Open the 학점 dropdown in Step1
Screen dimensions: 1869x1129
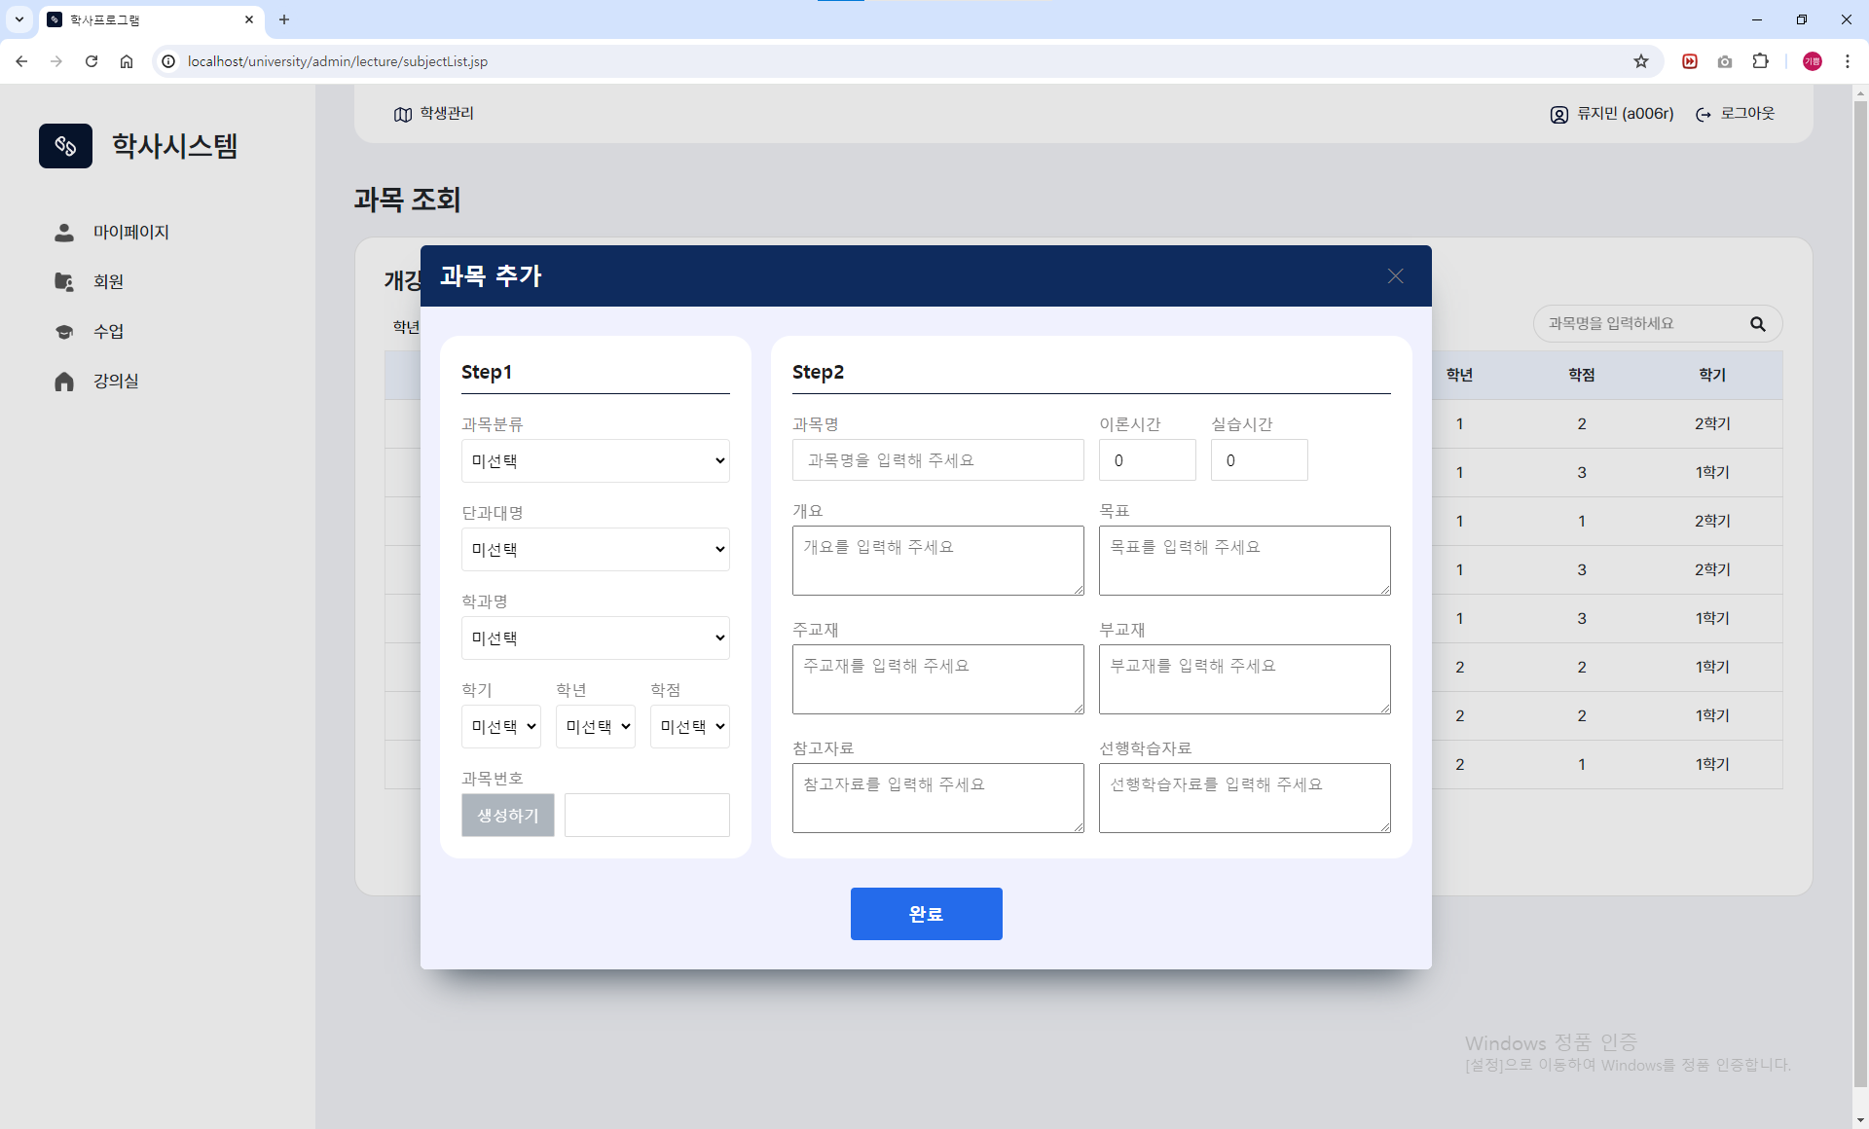pos(689,726)
